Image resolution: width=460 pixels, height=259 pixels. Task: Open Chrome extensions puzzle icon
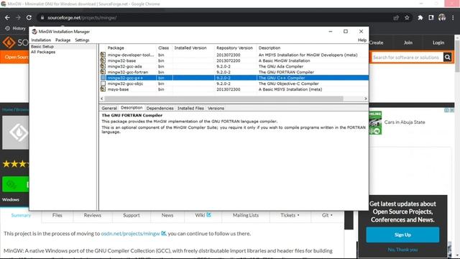point(420,17)
